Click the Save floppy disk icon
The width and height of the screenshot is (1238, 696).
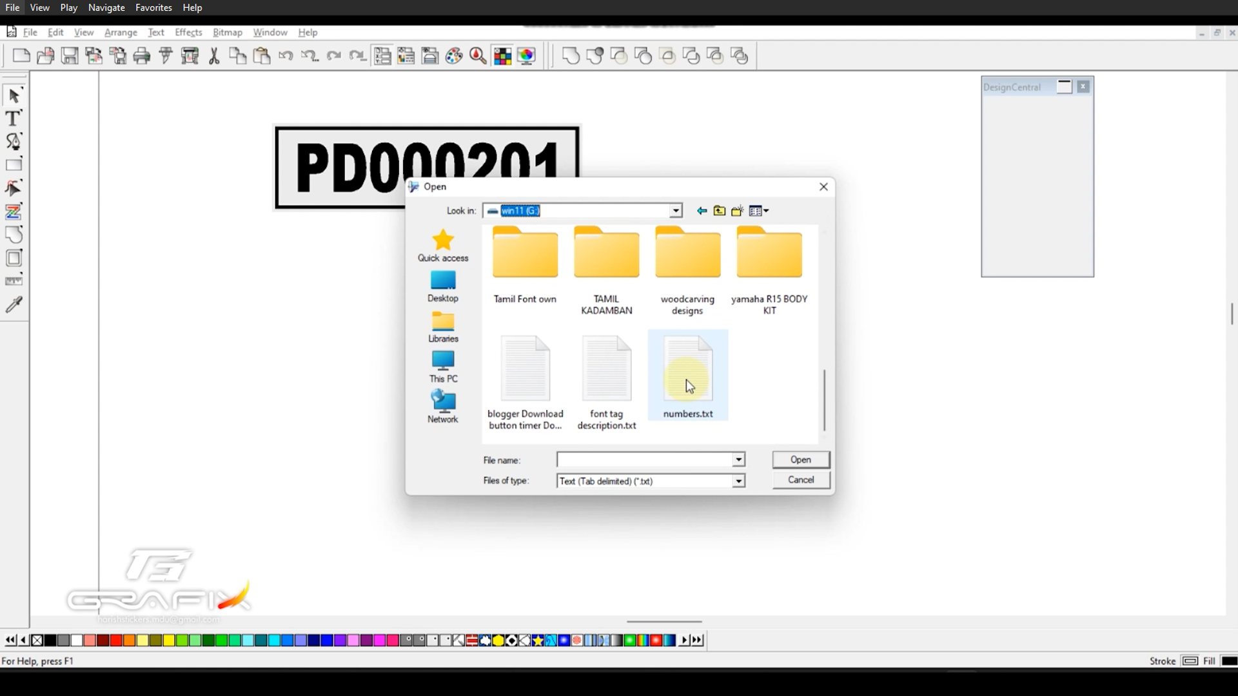click(x=70, y=56)
